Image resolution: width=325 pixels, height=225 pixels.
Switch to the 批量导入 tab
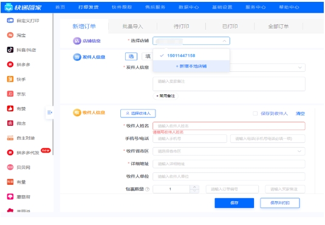[132, 26]
